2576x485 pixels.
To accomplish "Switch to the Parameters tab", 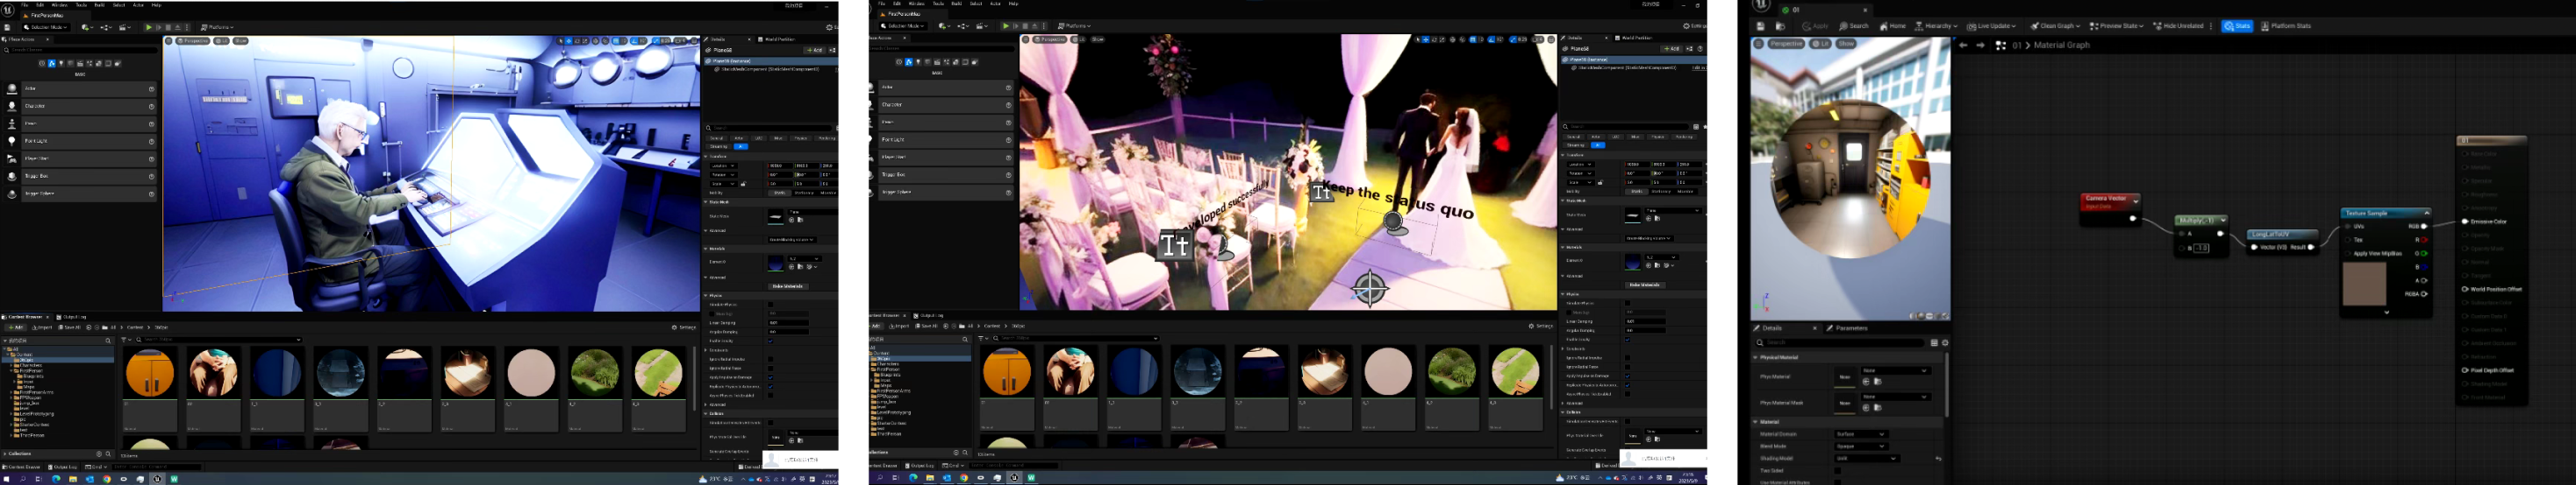I will (x=1850, y=328).
